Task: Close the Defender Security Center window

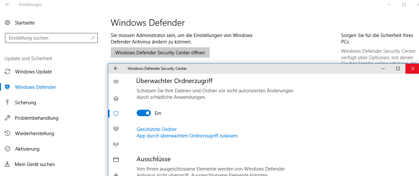Action: point(413,69)
